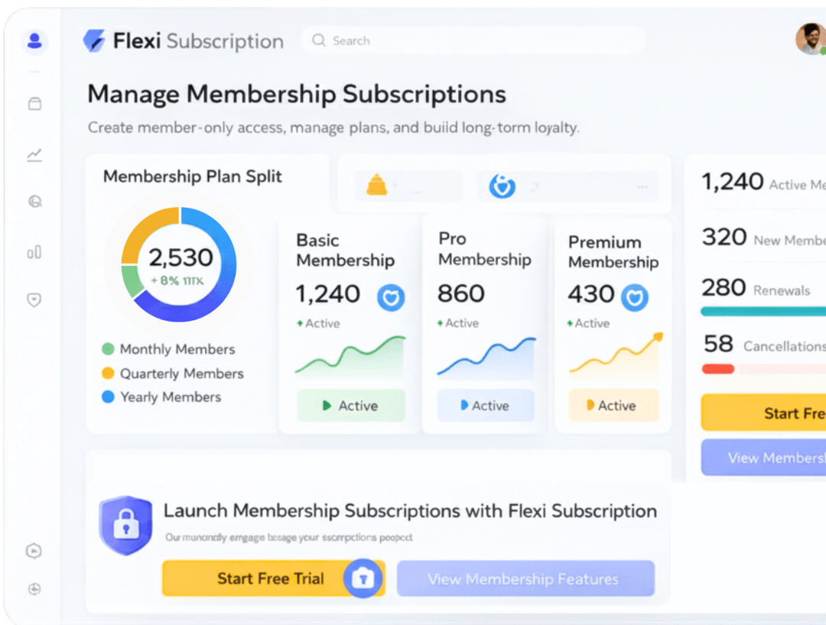Viewport: 826px width, 625px height.
Task: Open the profile icon in the sidebar
Action: click(34, 41)
